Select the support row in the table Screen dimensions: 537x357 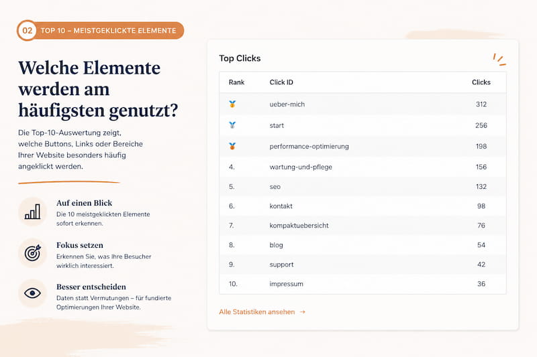362,265
